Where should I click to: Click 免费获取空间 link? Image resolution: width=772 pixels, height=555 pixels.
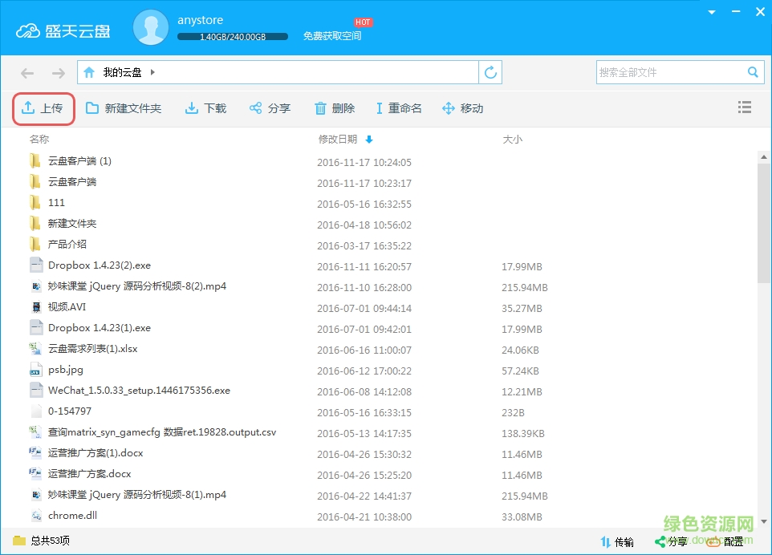tap(332, 36)
